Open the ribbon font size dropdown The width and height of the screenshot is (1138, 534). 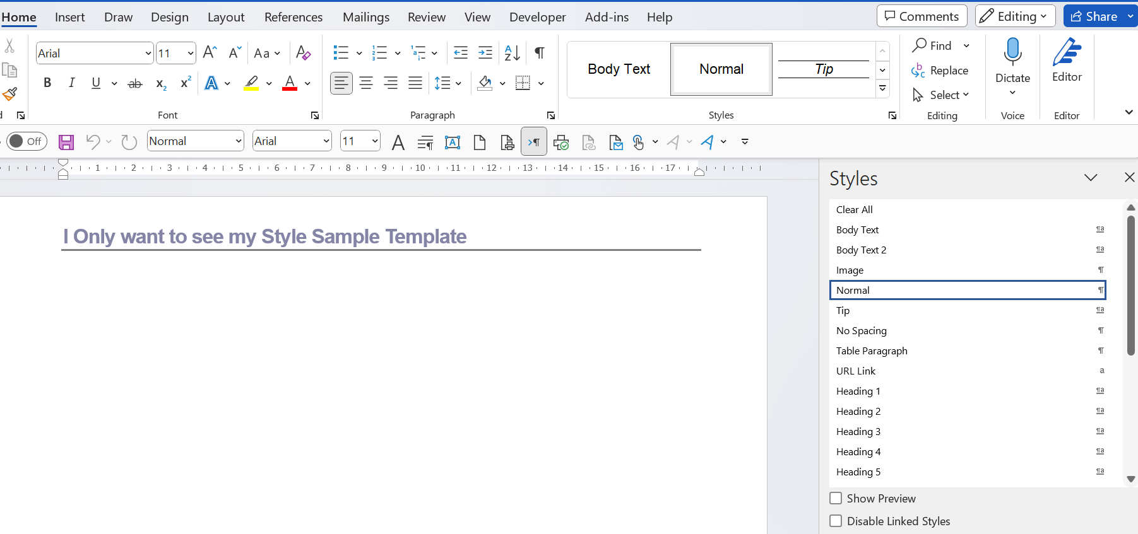click(190, 54)
